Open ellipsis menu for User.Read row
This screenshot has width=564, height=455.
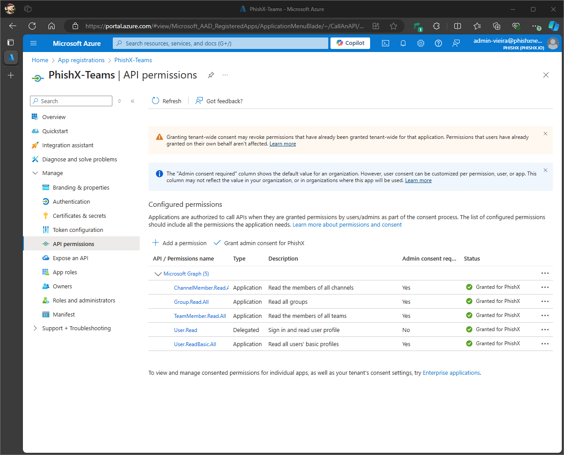coord(545,330)
